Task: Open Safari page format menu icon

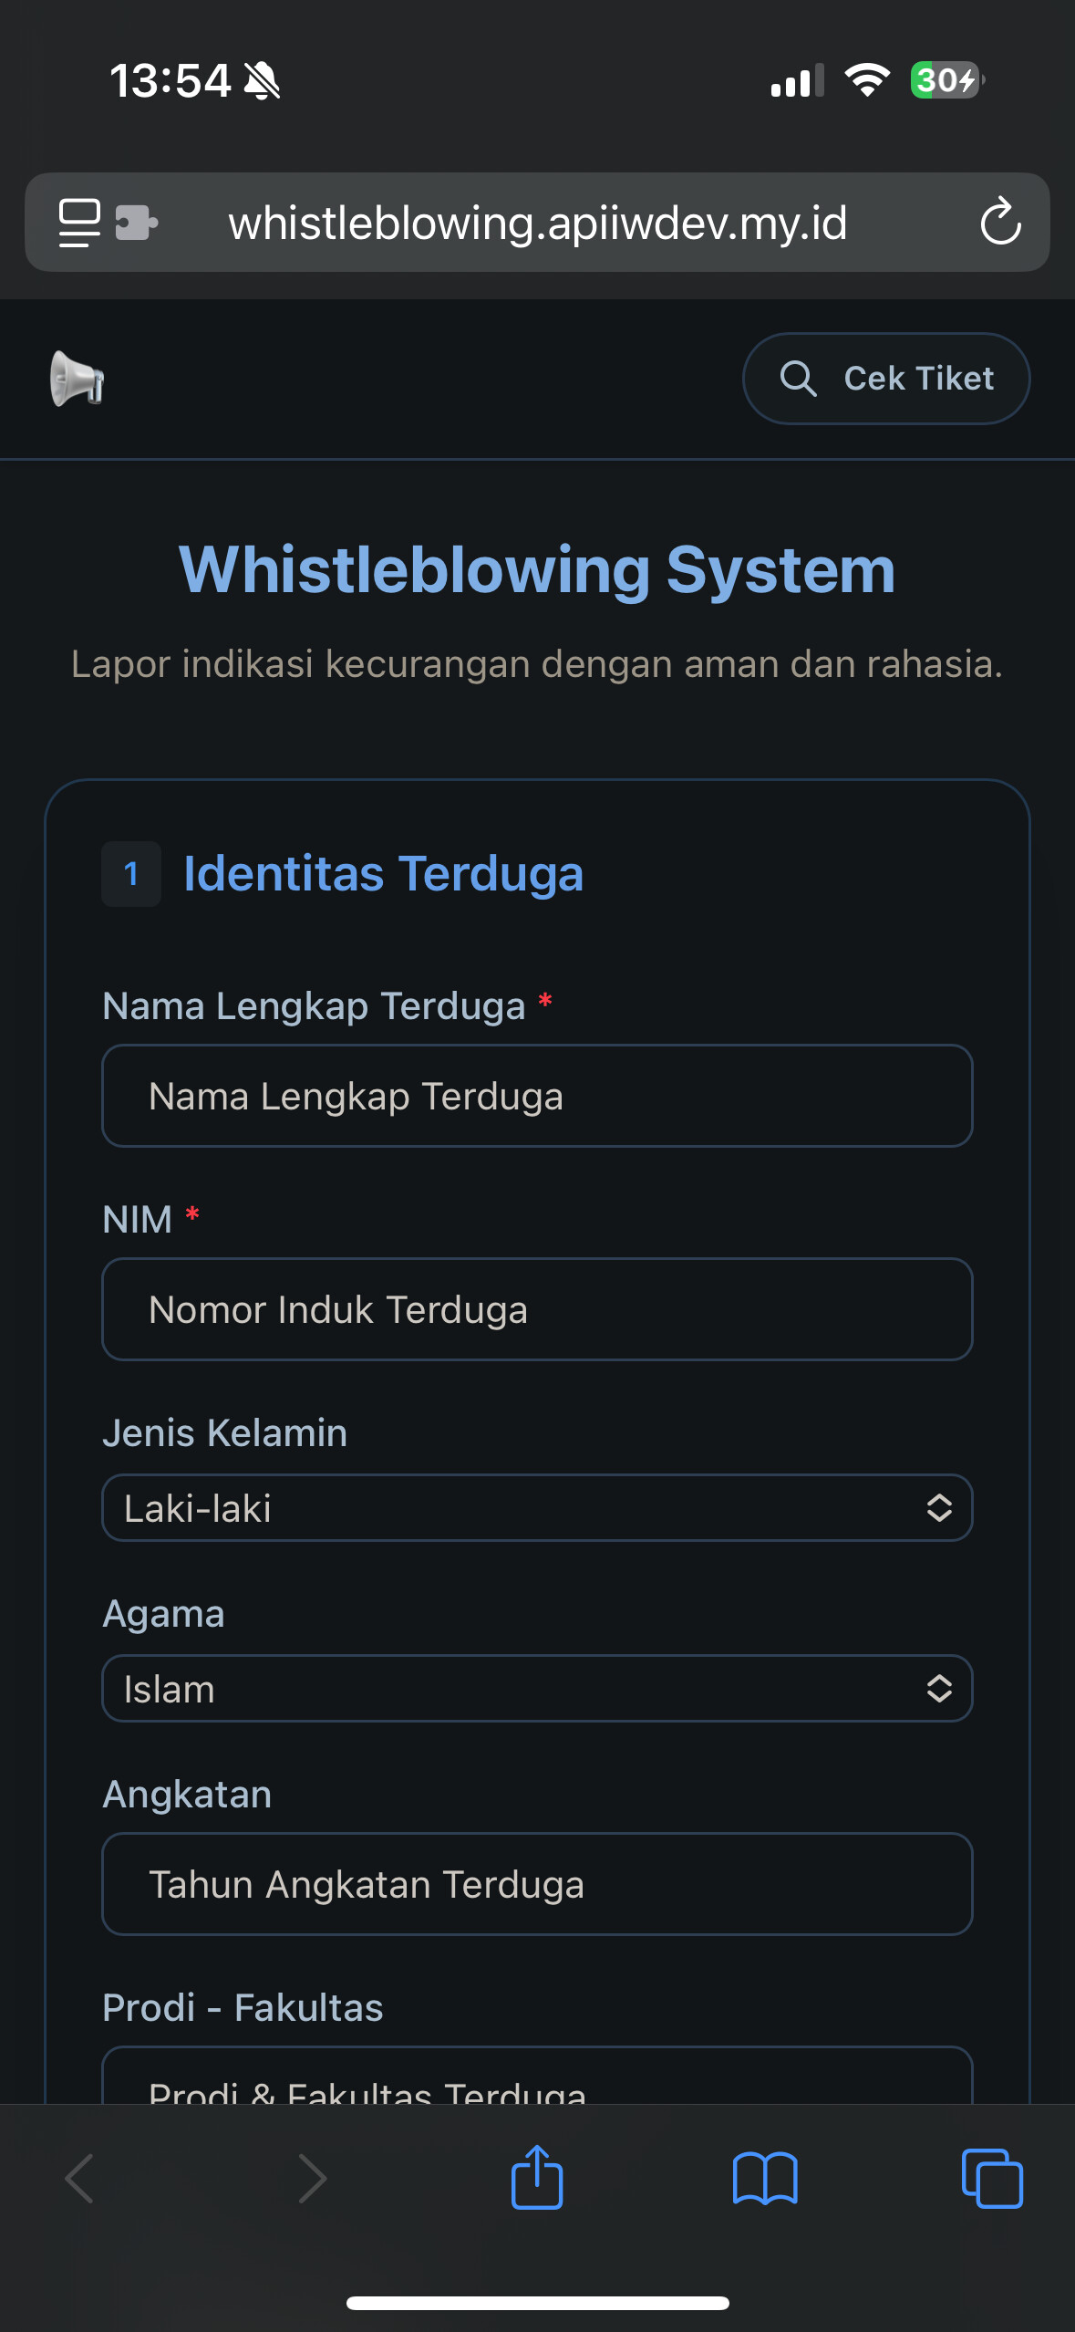Action: click(79, 223)
